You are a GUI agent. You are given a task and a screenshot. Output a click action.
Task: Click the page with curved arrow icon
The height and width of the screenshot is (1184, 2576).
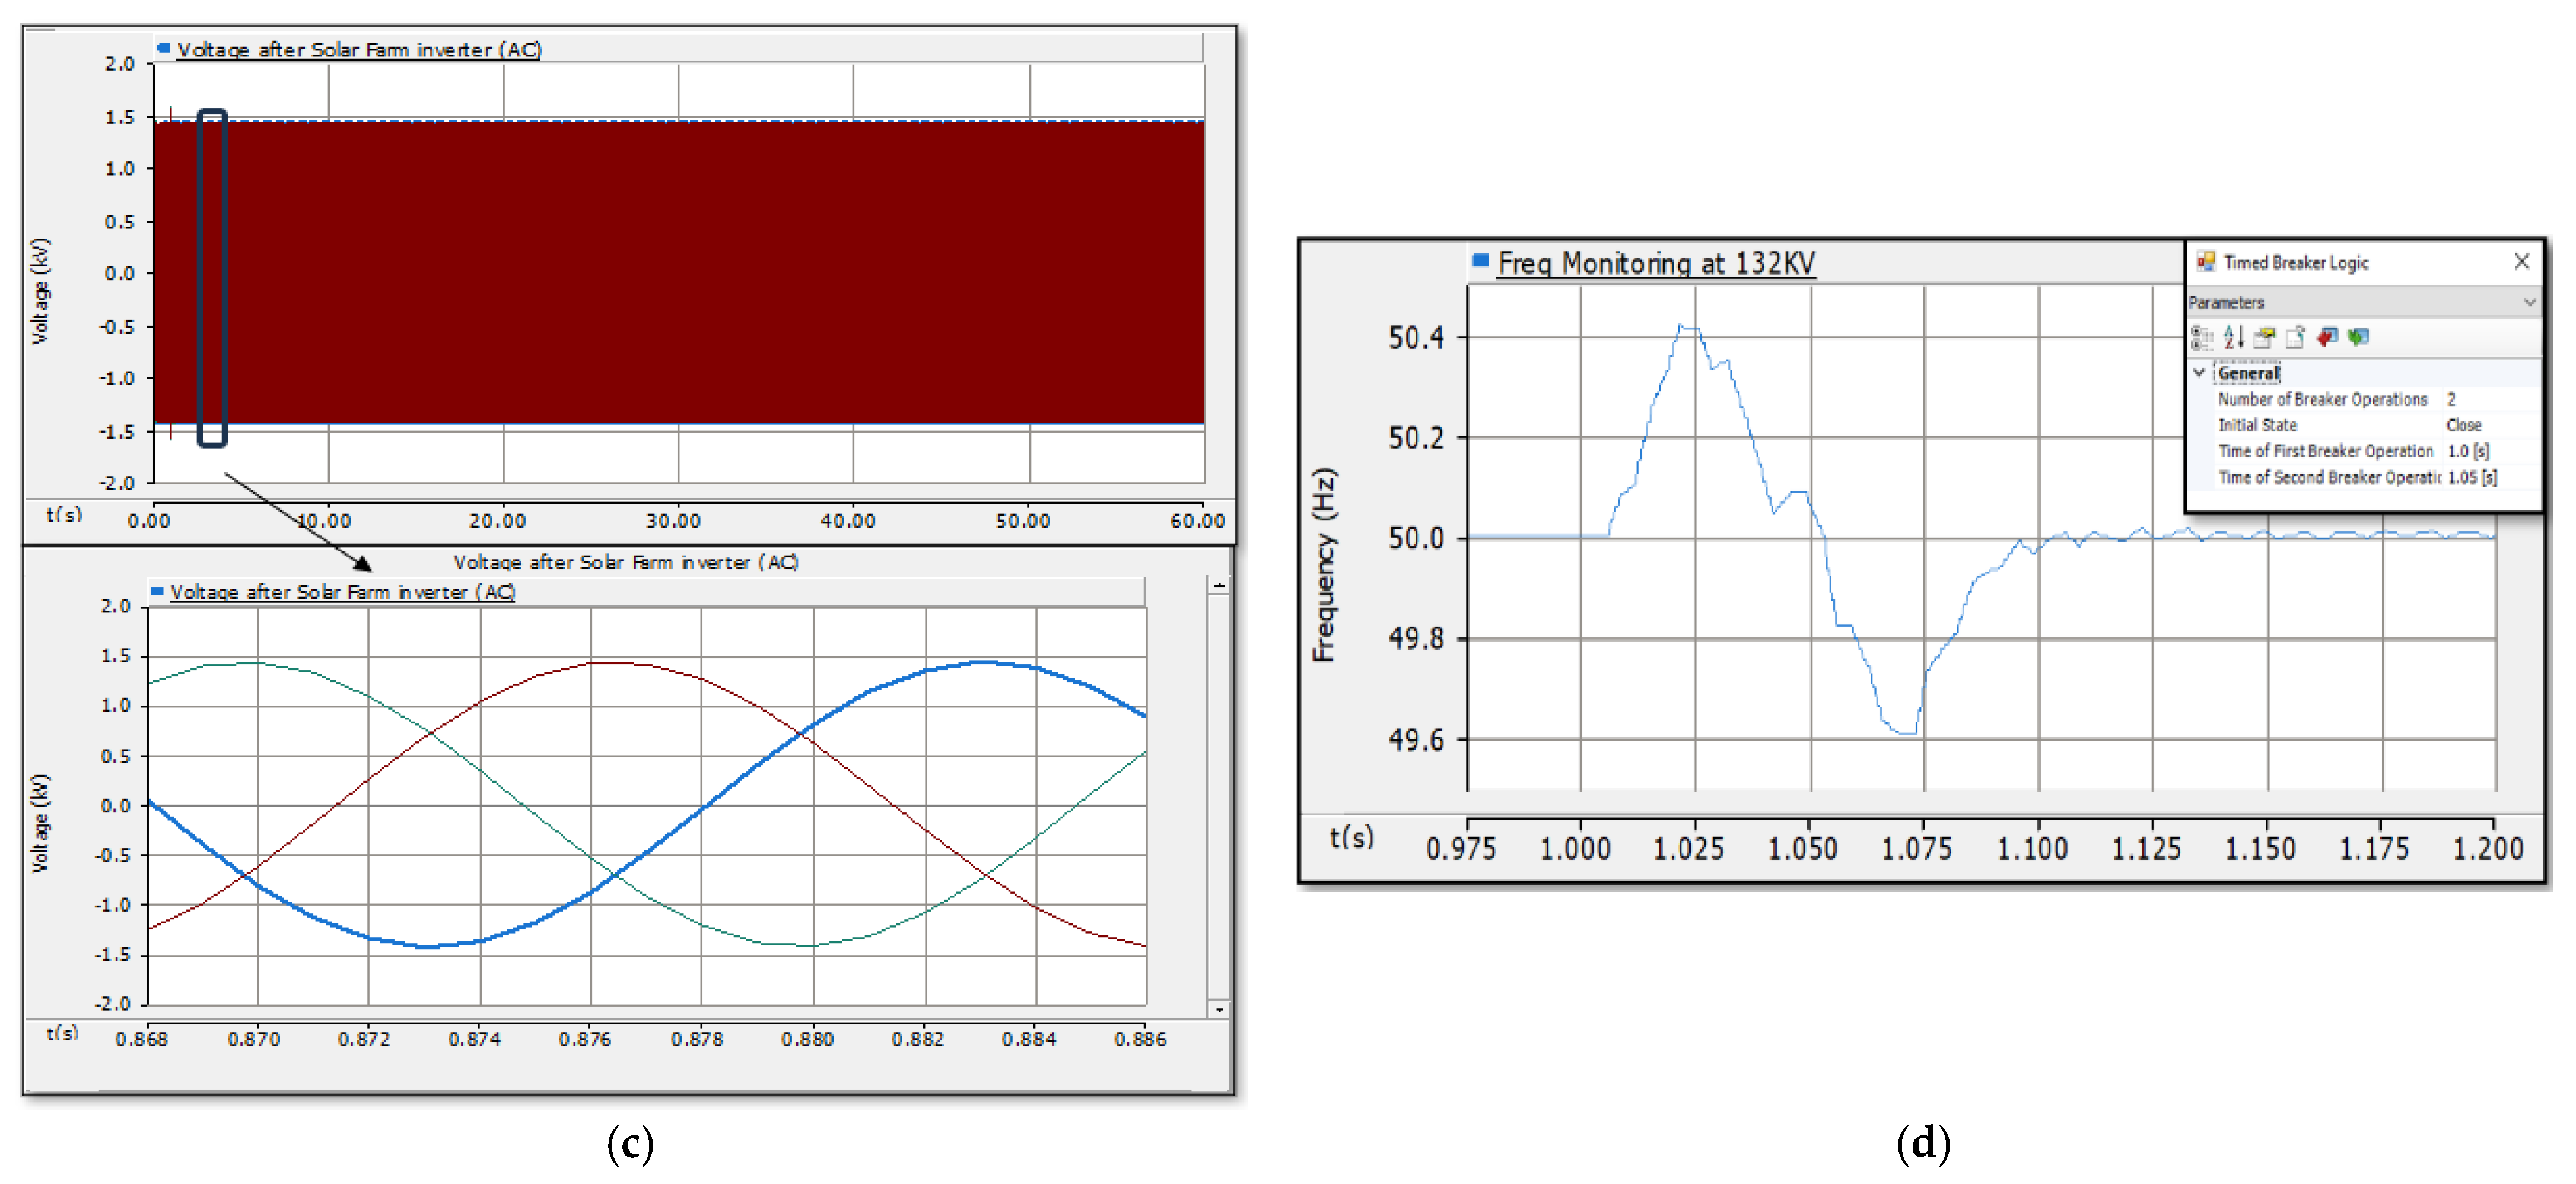click(x=2295, y=337)
